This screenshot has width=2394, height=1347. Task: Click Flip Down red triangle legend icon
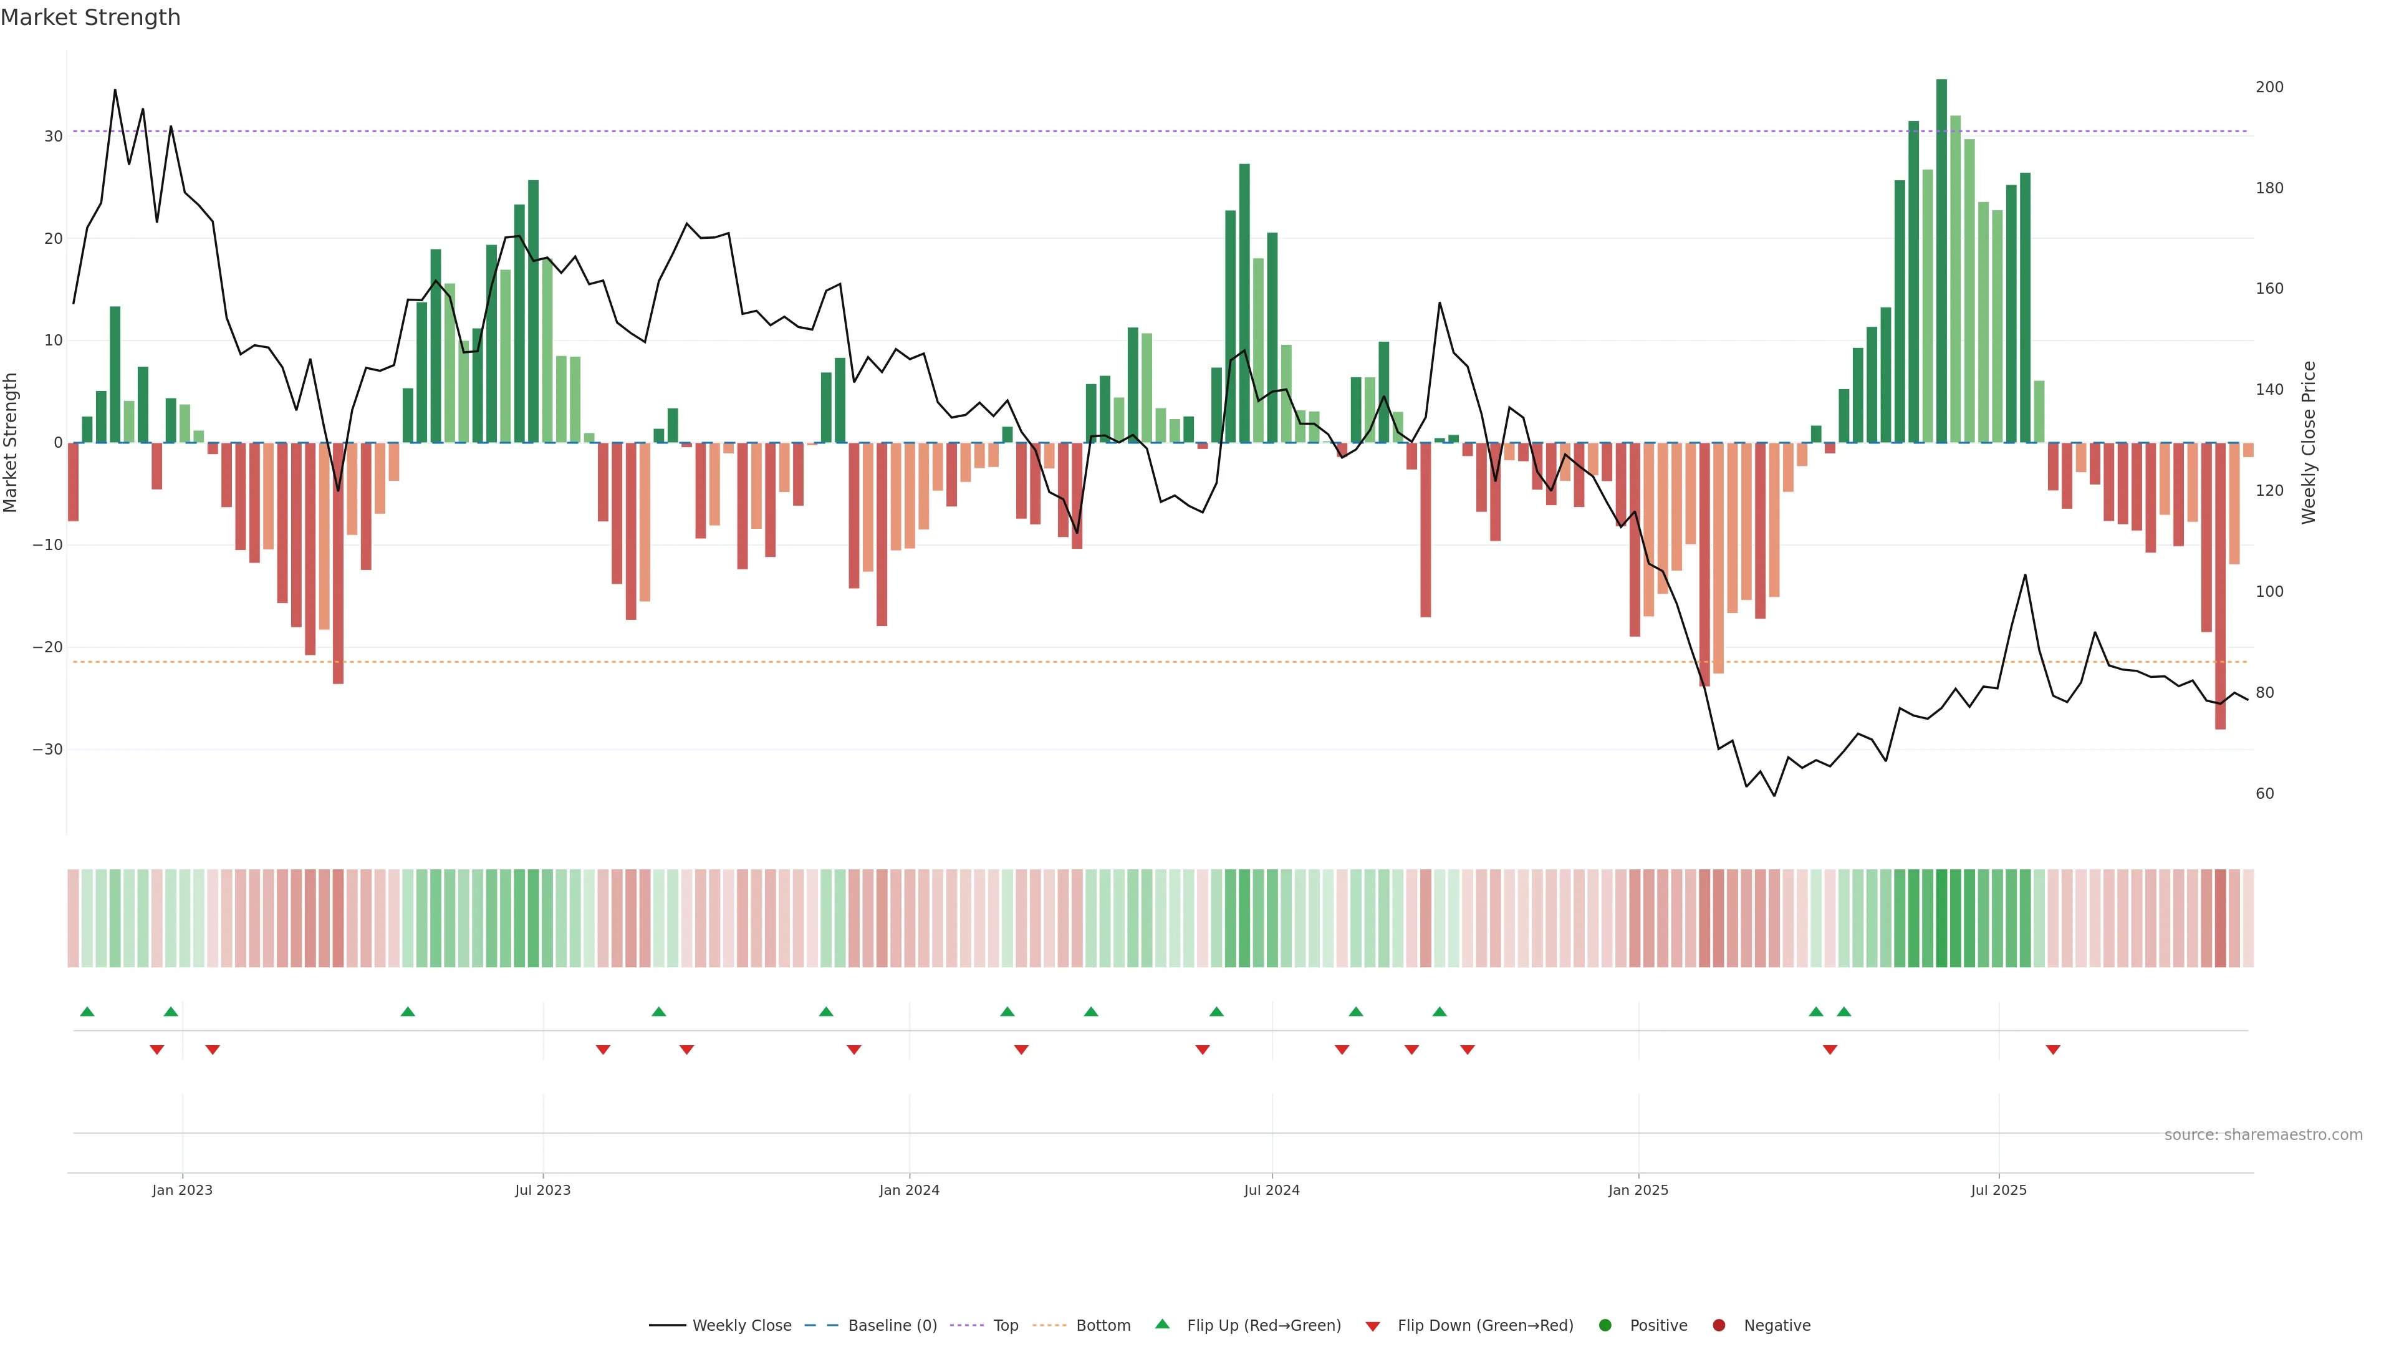pos(1373,1326)
